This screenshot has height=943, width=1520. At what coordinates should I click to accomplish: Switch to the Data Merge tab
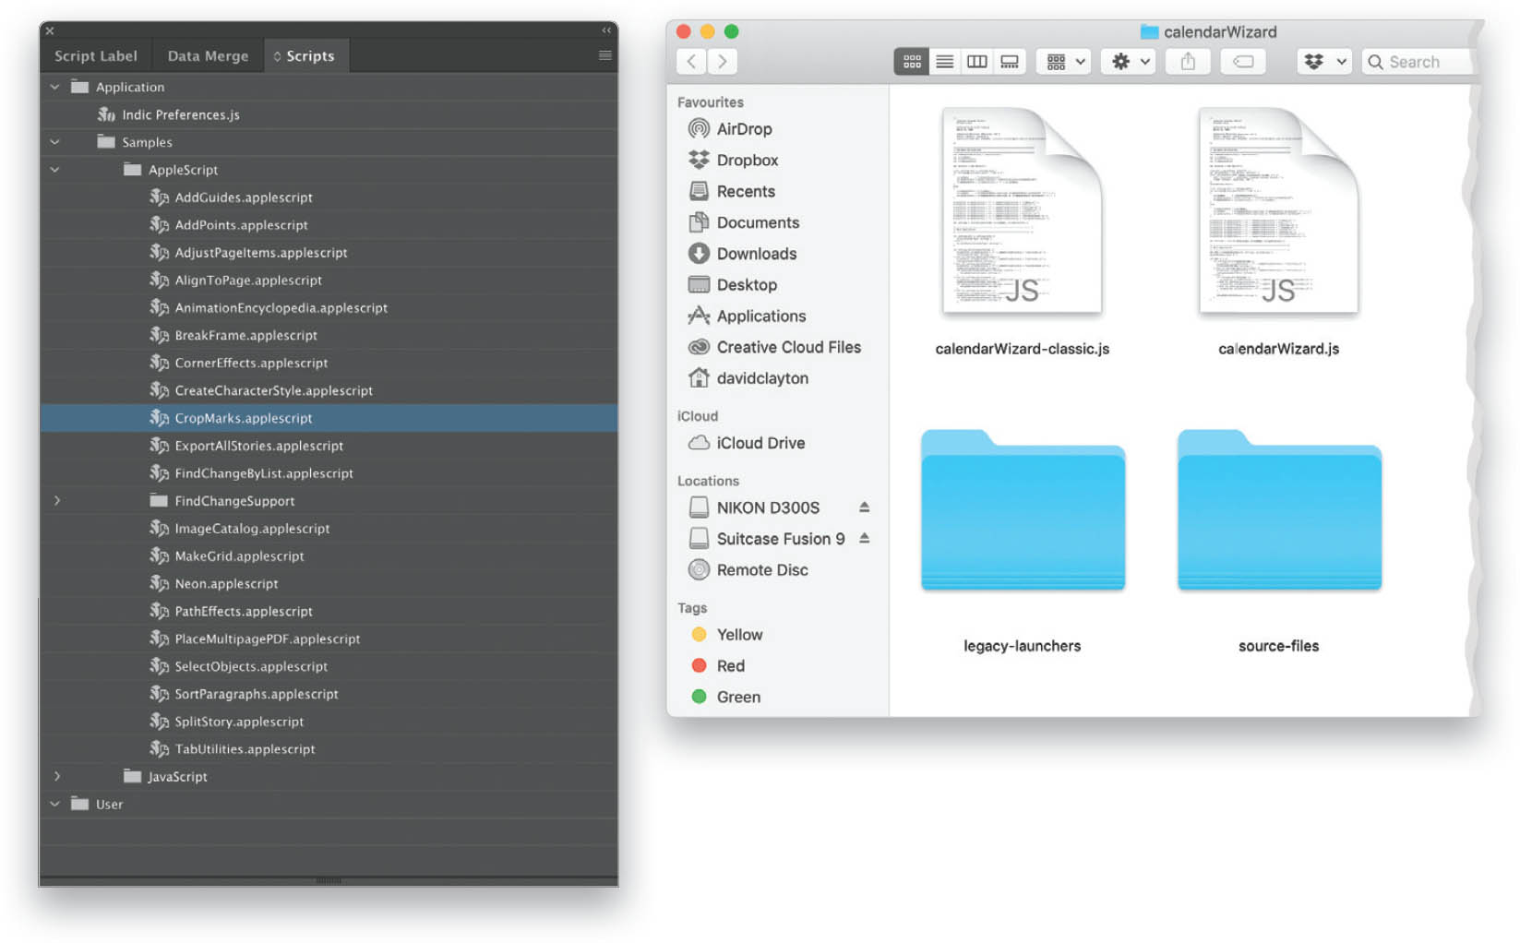coord(208,55)
